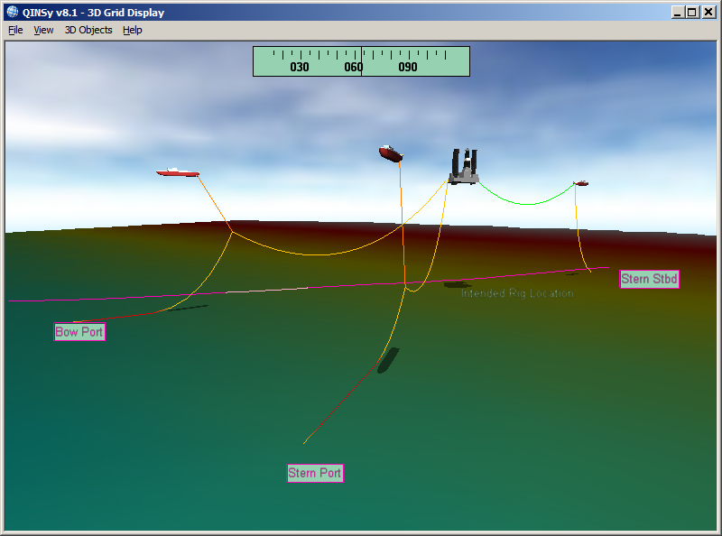This screenshot has width=722, height=536.
Task: Open the File menu
Action: point(15,30)
